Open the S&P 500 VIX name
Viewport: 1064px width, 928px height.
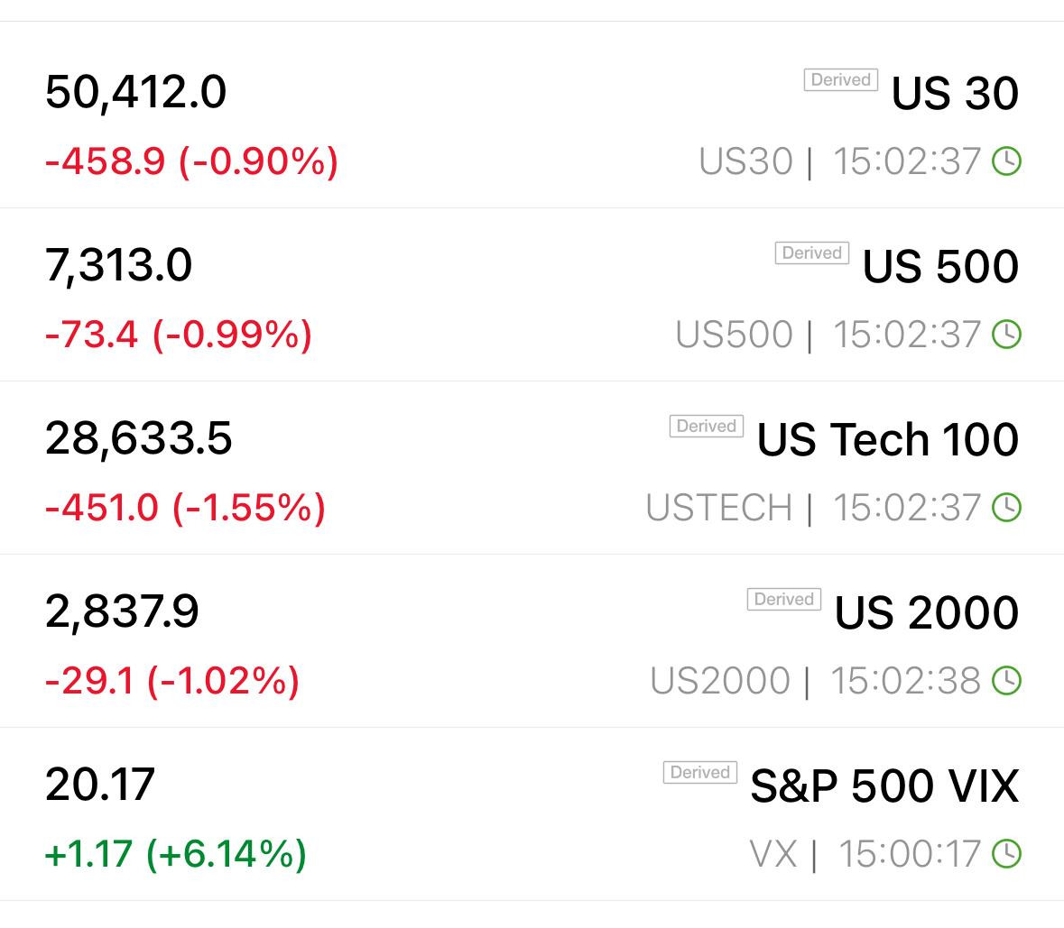(884, 786)
